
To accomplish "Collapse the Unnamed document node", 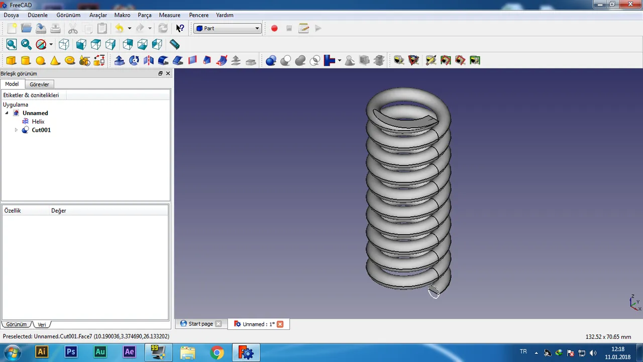I will (7, 113).
